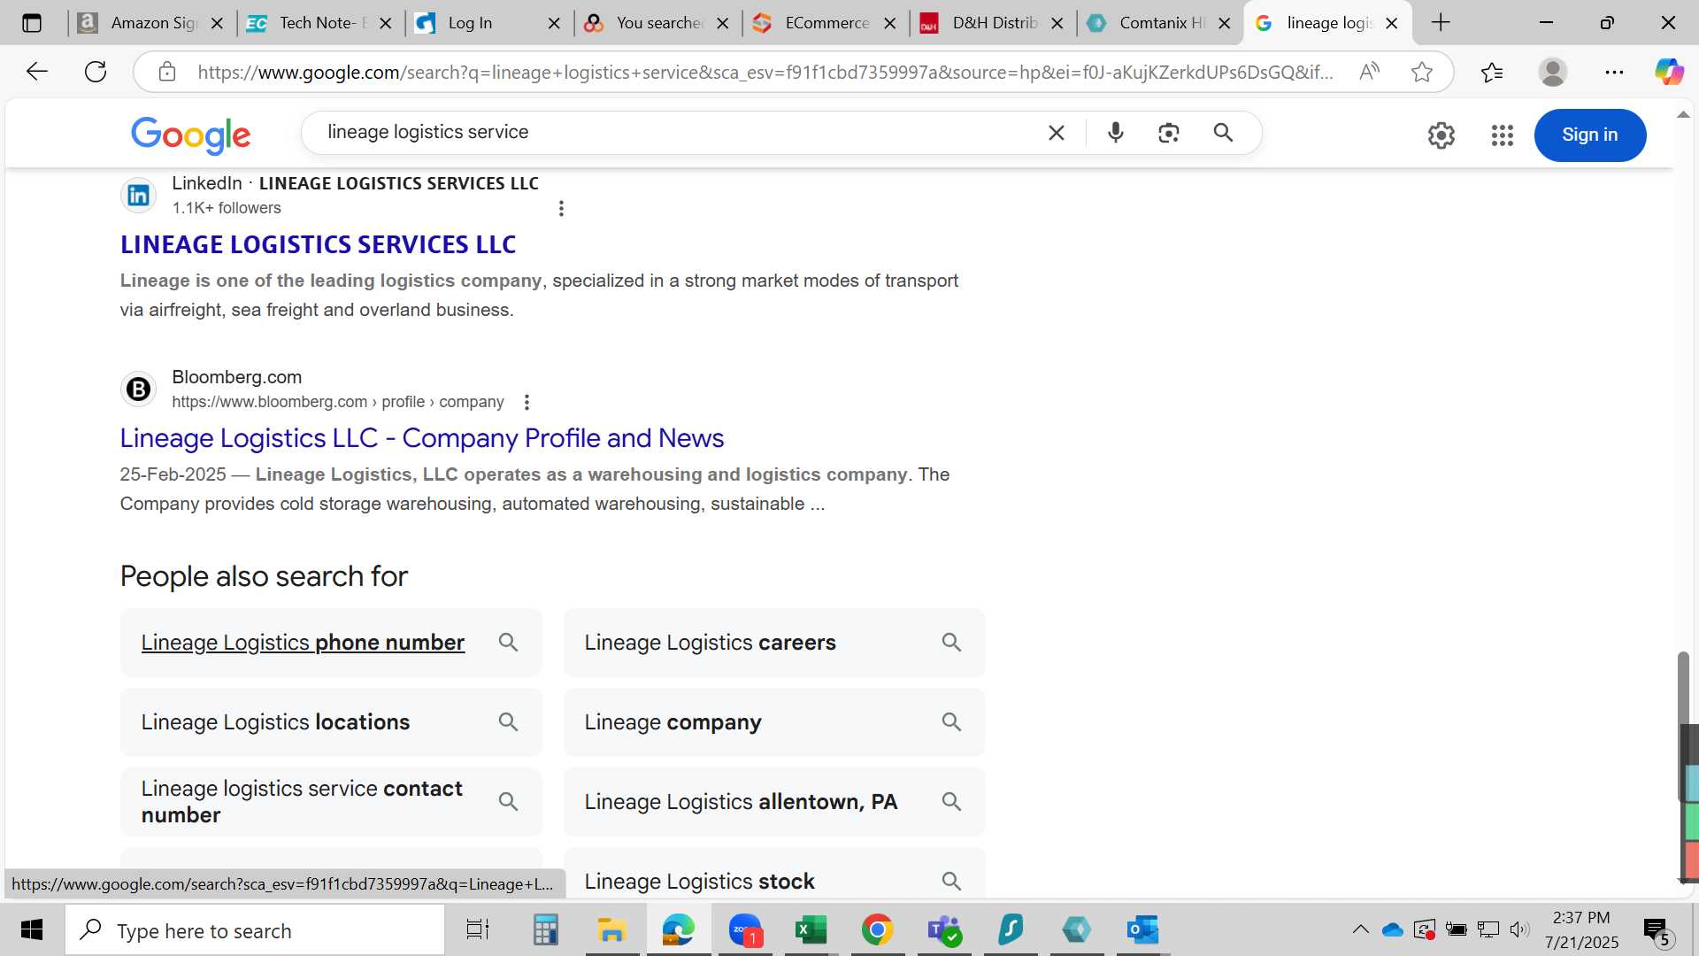Submit search with magnifier icon

click(1223, 133)
